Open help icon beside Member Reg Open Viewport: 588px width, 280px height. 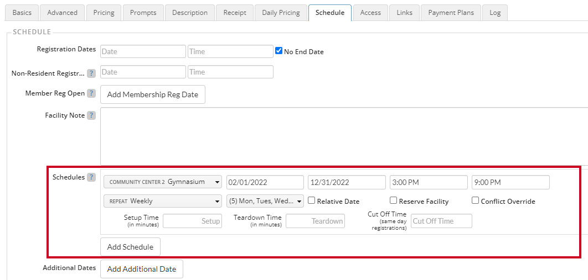(x=91, y=93)
